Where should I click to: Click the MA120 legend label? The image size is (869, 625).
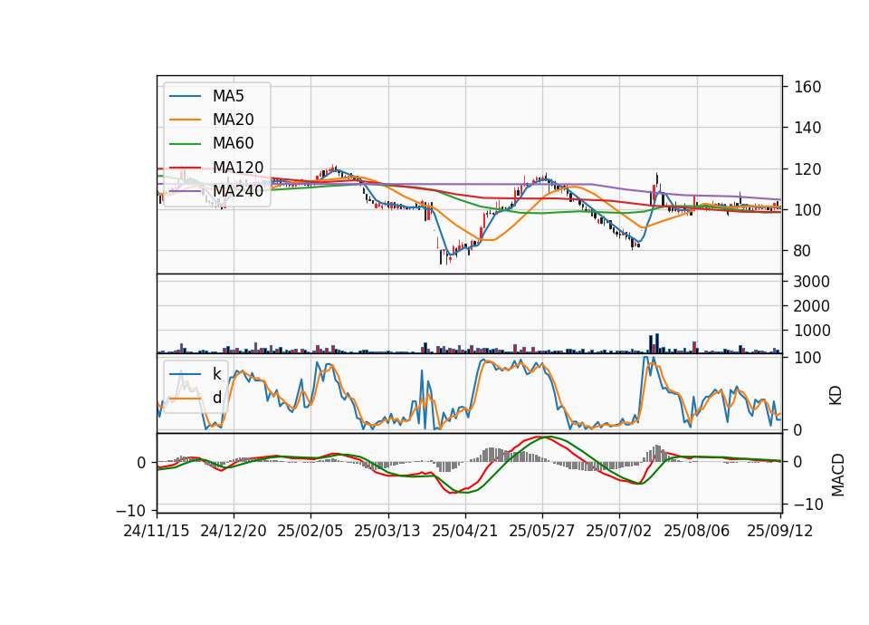[238, 167]
